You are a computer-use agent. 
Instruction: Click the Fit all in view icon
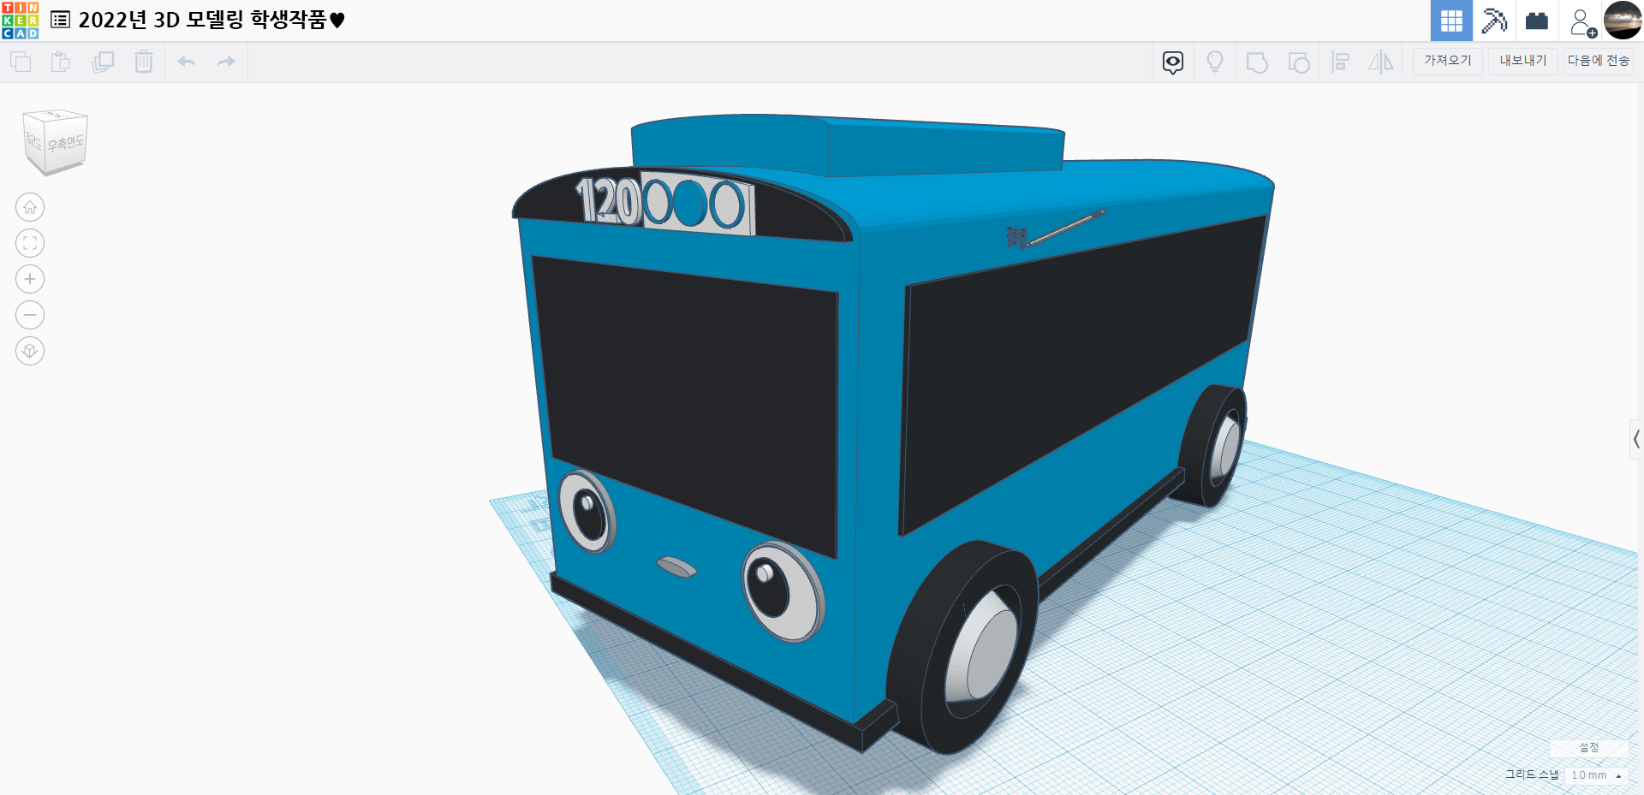pyautogui.click(x=30, y=243)
